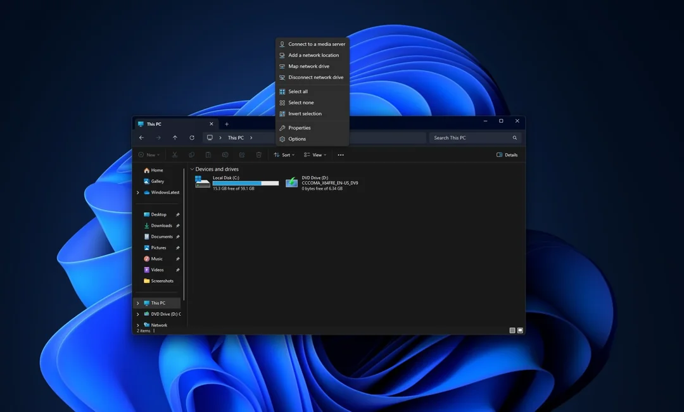Open the Sort dropdown

[284, 155]
